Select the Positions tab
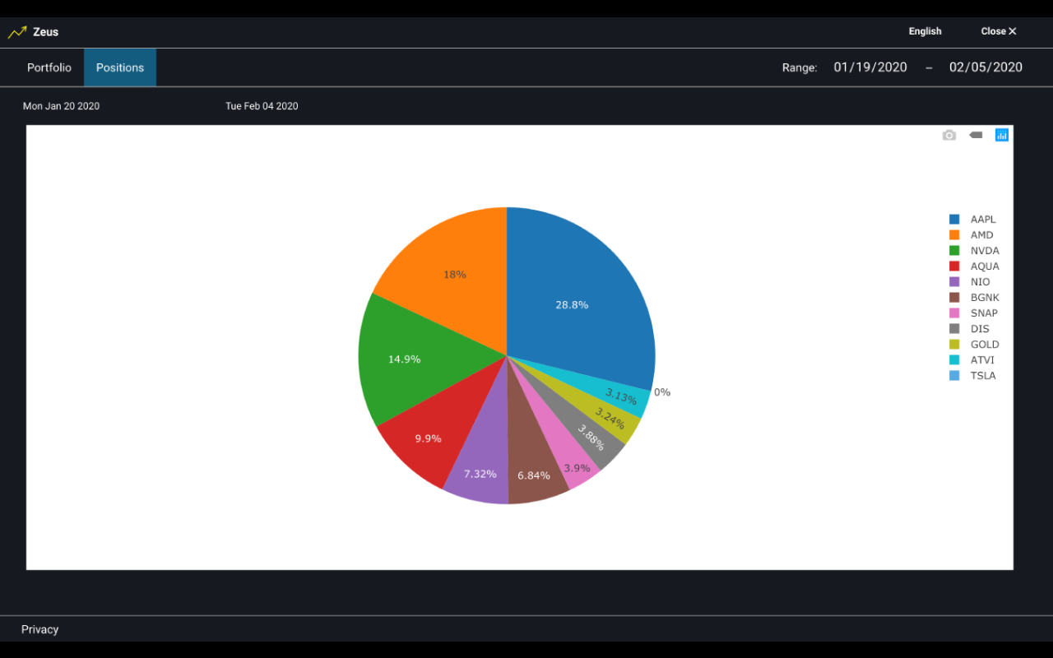Image resolution: width=1053 pixels, height=658 pixels. point(120,67)
